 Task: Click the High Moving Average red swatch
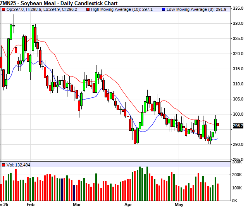[88, 9]
